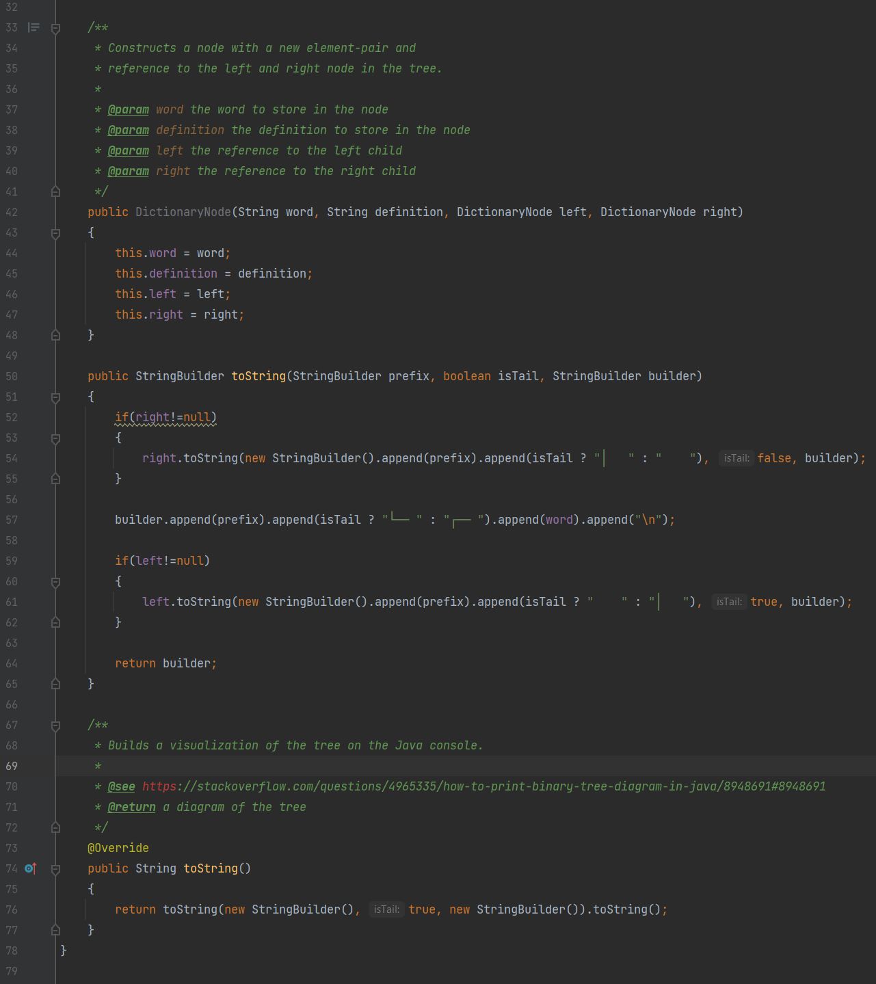The image size is (876, 984).
Task: Click the fold end marker on line 65
Action: point(56,684)
